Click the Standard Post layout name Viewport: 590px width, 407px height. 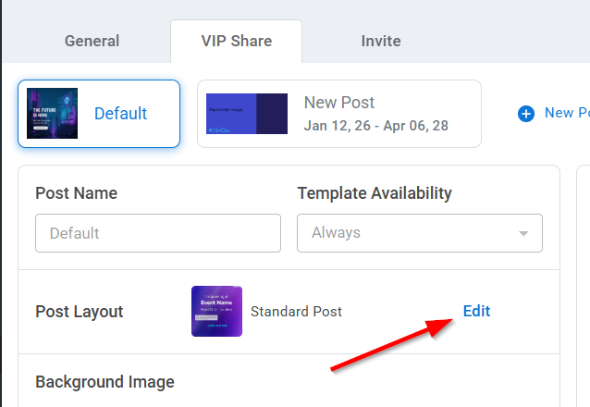coord(296,312)
